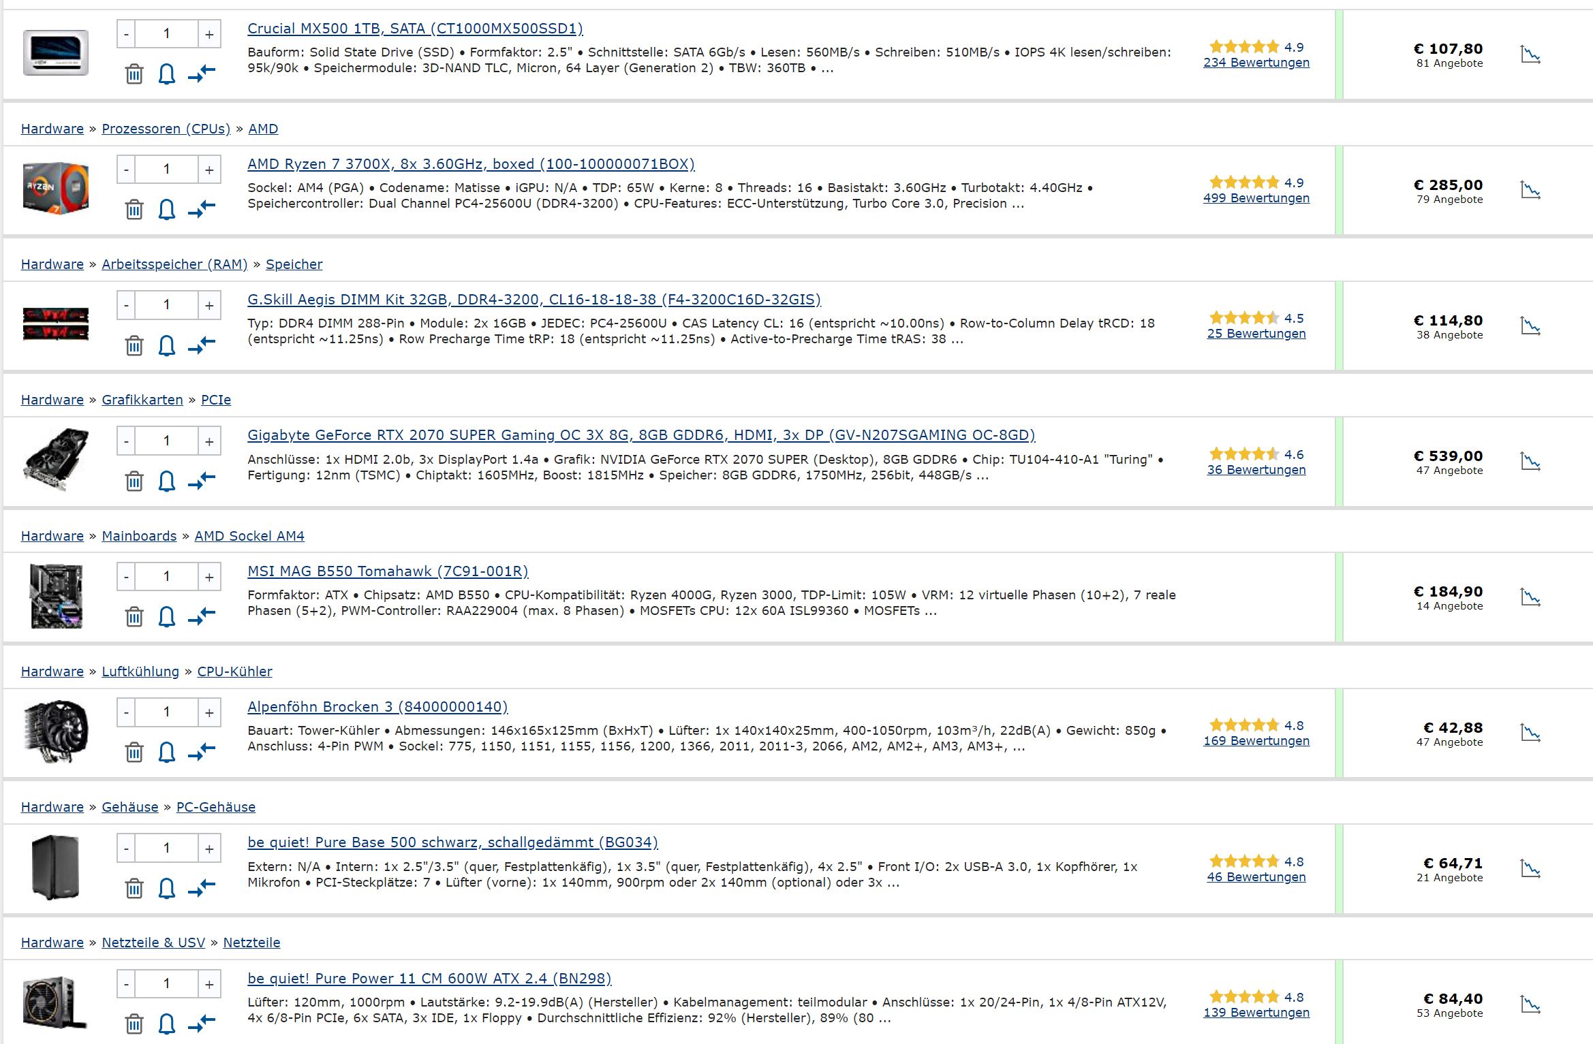Enable price alert bell for Pure Base 500
This screenshot has width=1593, height=1044.
point(167,888)
